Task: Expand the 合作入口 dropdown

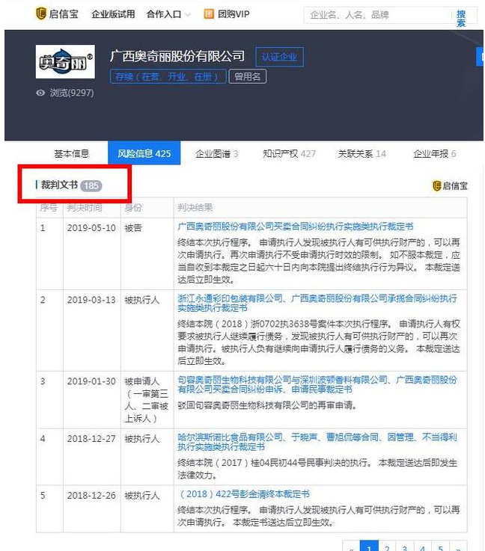Action: click(168, 14)
